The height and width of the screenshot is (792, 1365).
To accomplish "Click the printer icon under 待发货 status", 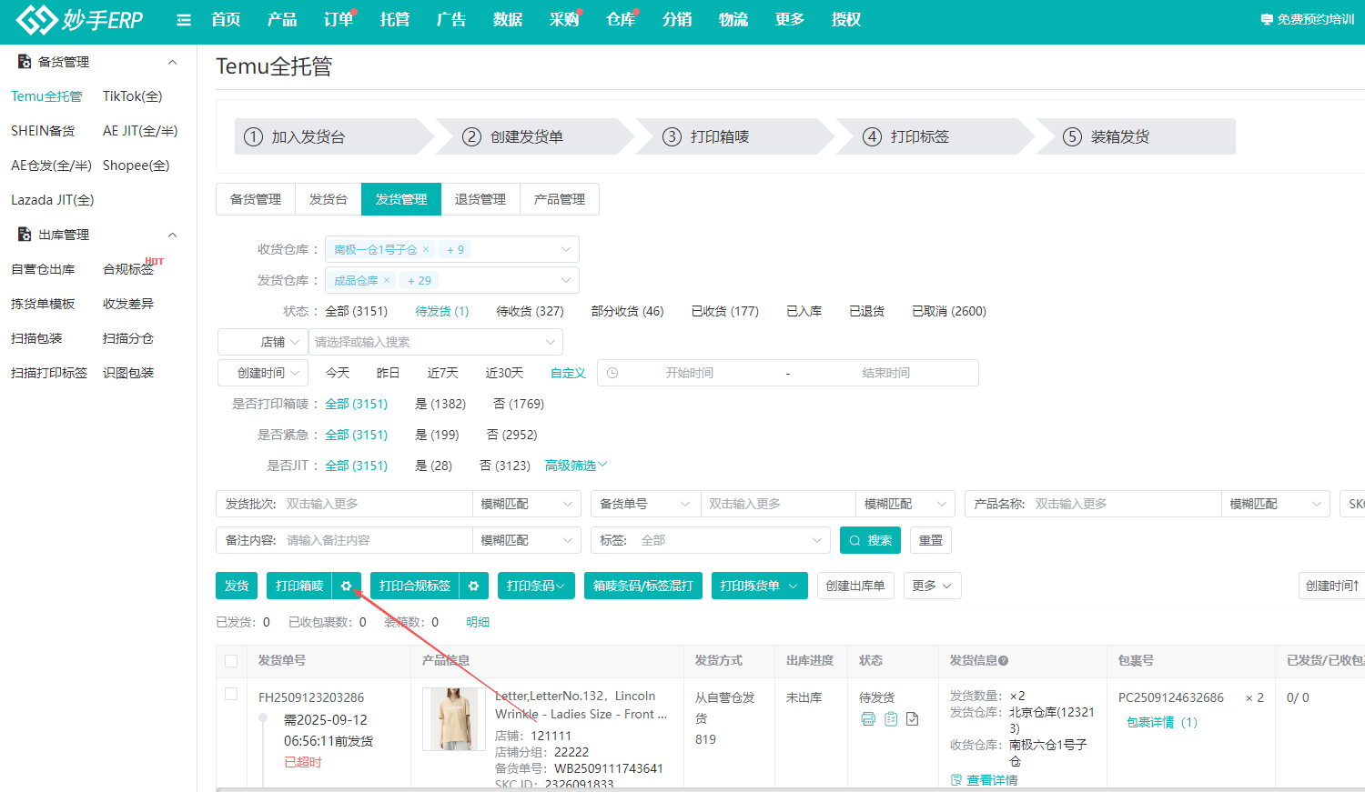I will click(868, 719).
